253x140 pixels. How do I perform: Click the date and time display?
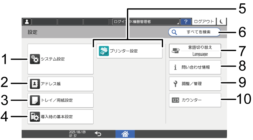click(x=77, y=134)
